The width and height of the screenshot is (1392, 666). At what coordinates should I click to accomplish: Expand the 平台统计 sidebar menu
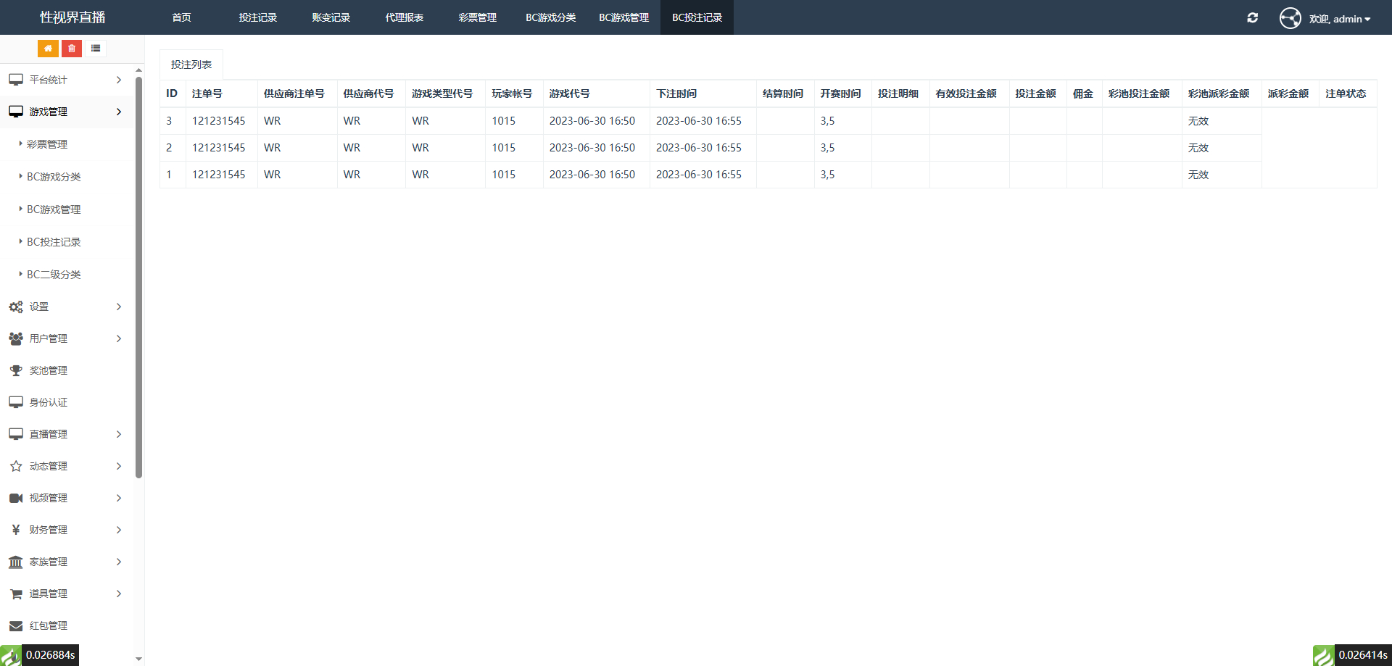click(x=67, y=80)
